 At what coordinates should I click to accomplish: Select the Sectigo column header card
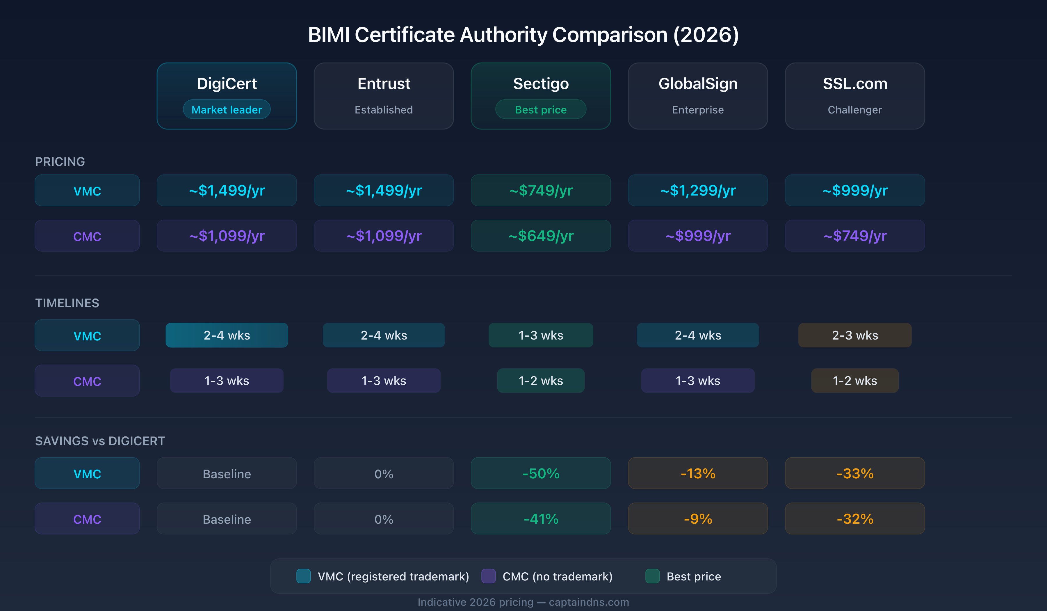541,96
